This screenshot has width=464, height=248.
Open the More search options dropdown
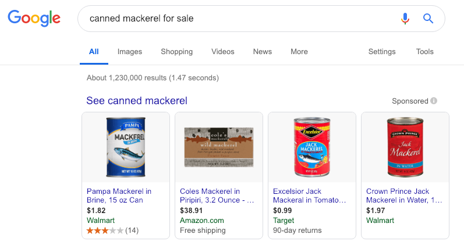[x=299, y=52]
